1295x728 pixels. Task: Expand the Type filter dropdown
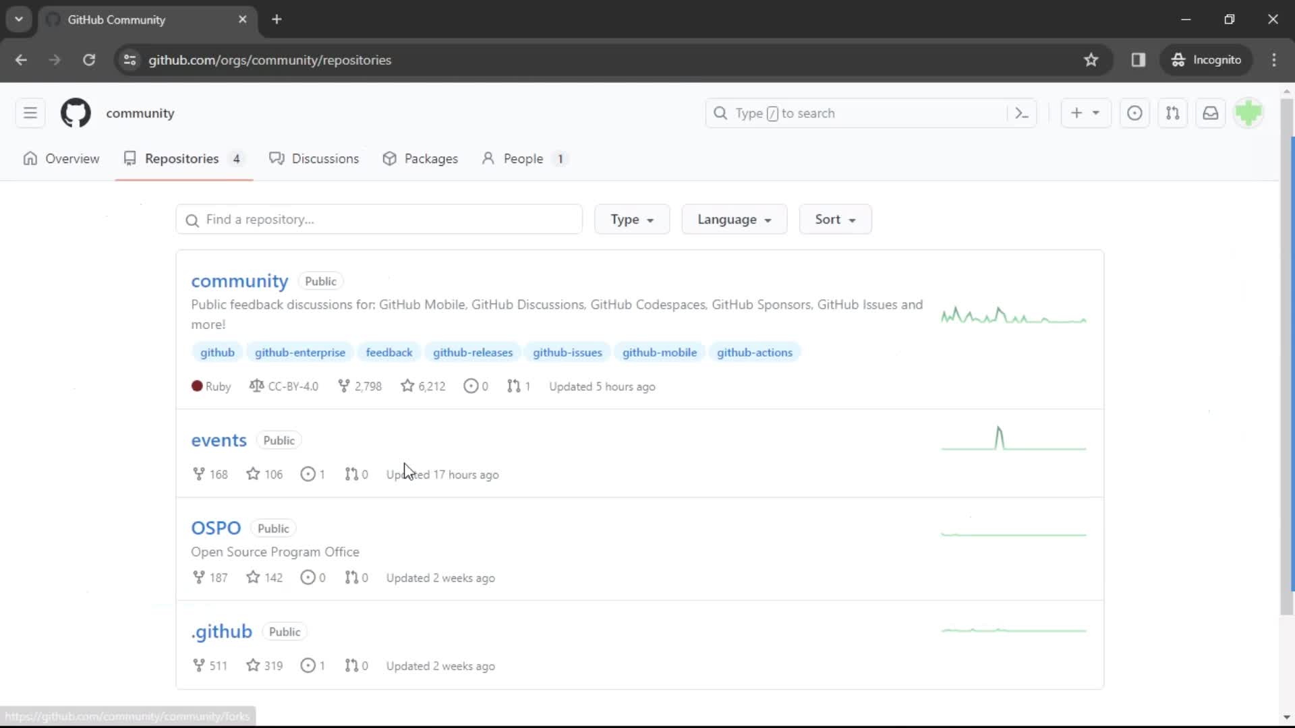click(x=632, y=220)
